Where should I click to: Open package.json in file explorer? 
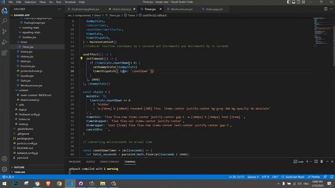[25, 138]
